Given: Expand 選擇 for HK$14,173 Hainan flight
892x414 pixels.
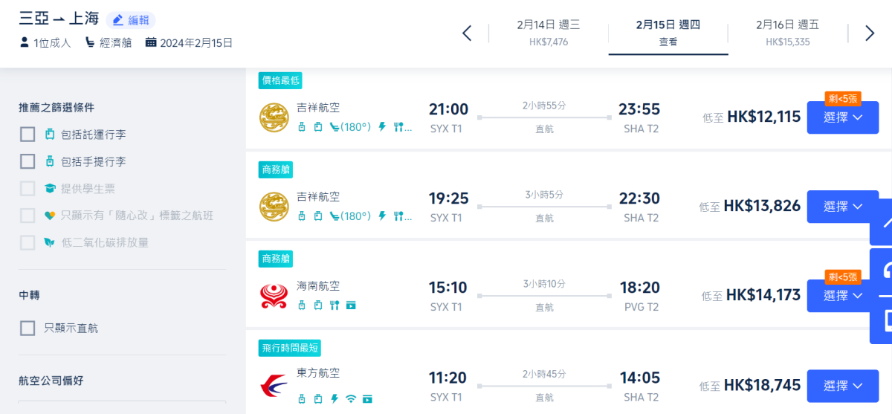Looking at the screenshot, I should point(843,296).
